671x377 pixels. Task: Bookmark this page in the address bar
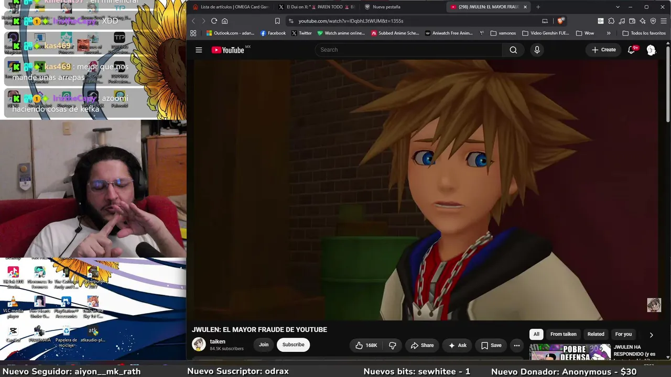point(277,21)
